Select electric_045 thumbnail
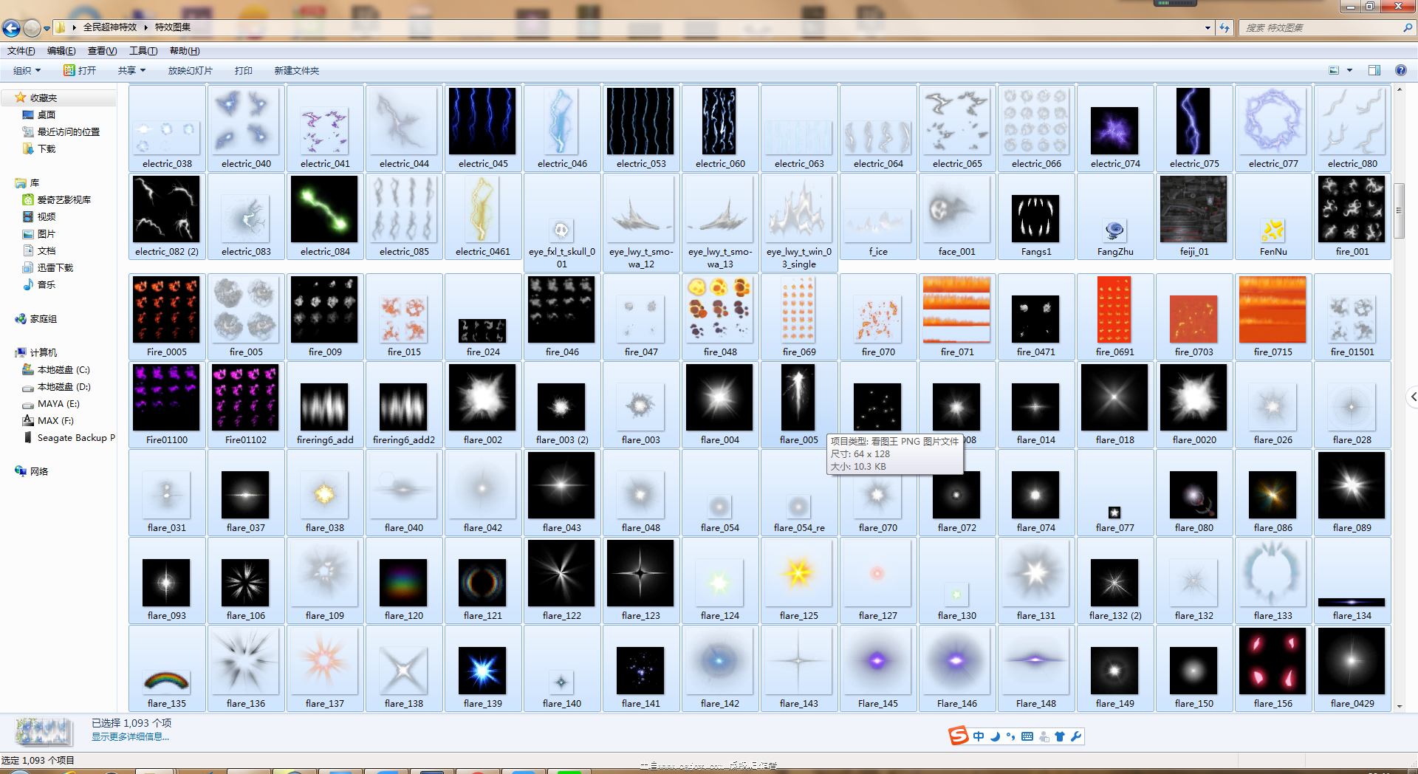The width and height of the screenshot is (1418, 774). pos(483,129)
